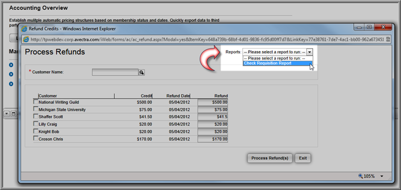Click the page icon beside the URL

pos(26,39)
